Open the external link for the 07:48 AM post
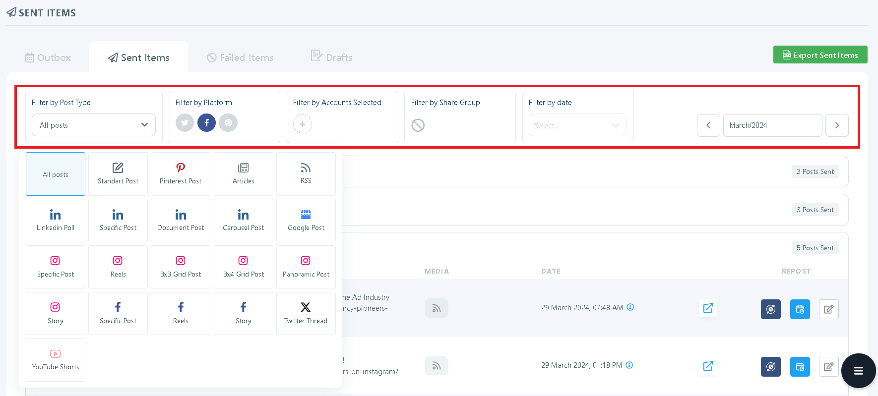 (x=708, y=308)
